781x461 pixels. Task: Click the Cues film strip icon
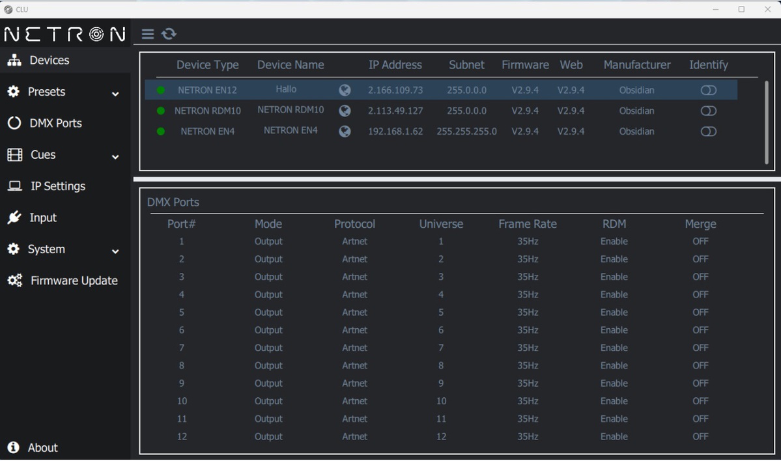click(x=14, y=155)
